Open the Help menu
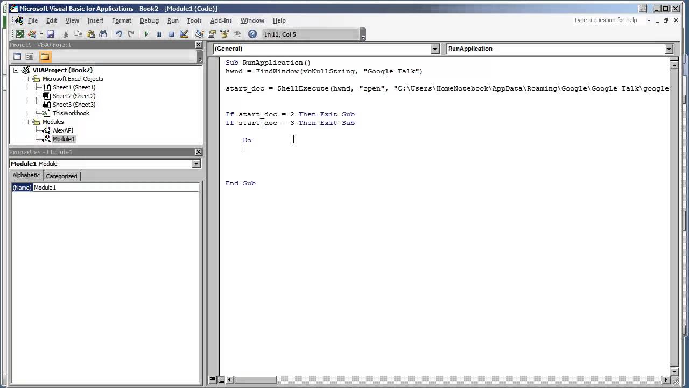This screenshot has height=388, width=689. tap(279, 20)
